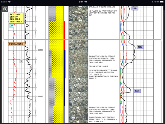Tap the Wi-Fi status icon
Viewport: 165px width, 124px height.
click(9, 2)
